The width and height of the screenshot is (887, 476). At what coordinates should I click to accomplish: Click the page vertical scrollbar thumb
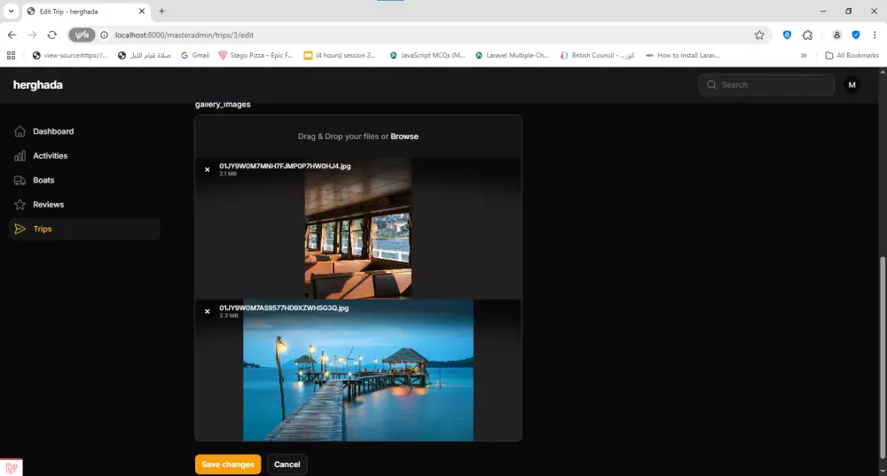tap(883, 357)
